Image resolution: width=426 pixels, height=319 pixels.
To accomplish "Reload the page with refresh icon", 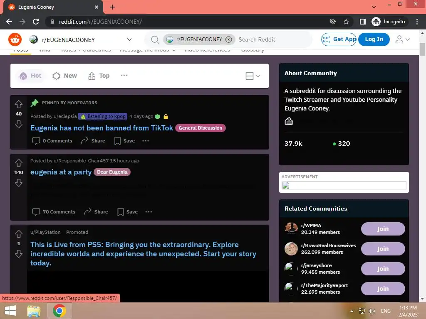I will [x=36, y=22].
